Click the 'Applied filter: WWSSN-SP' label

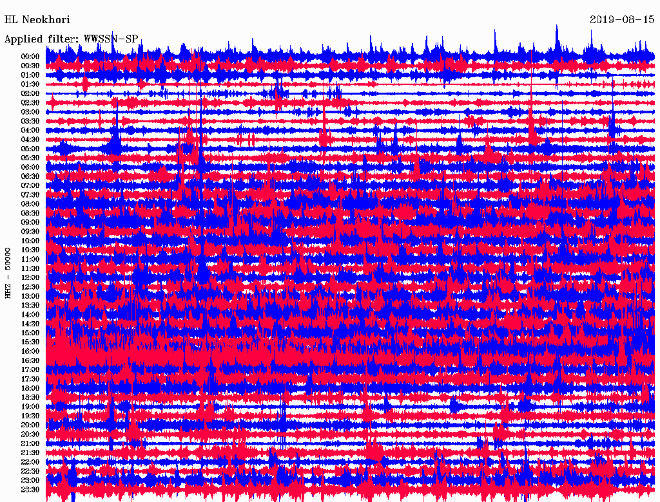coord(71,39)
